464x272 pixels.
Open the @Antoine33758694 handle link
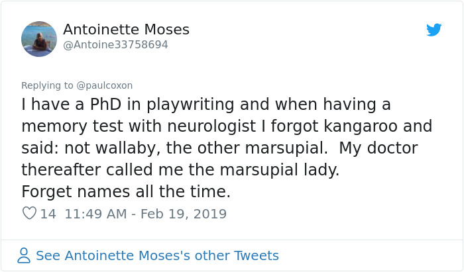(115, 45)
